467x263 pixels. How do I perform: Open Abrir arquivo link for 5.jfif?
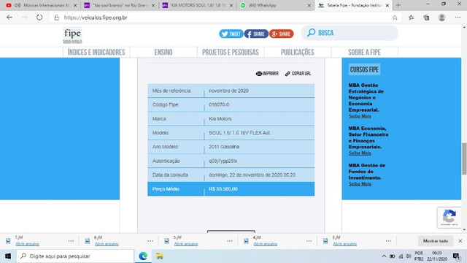186,244
